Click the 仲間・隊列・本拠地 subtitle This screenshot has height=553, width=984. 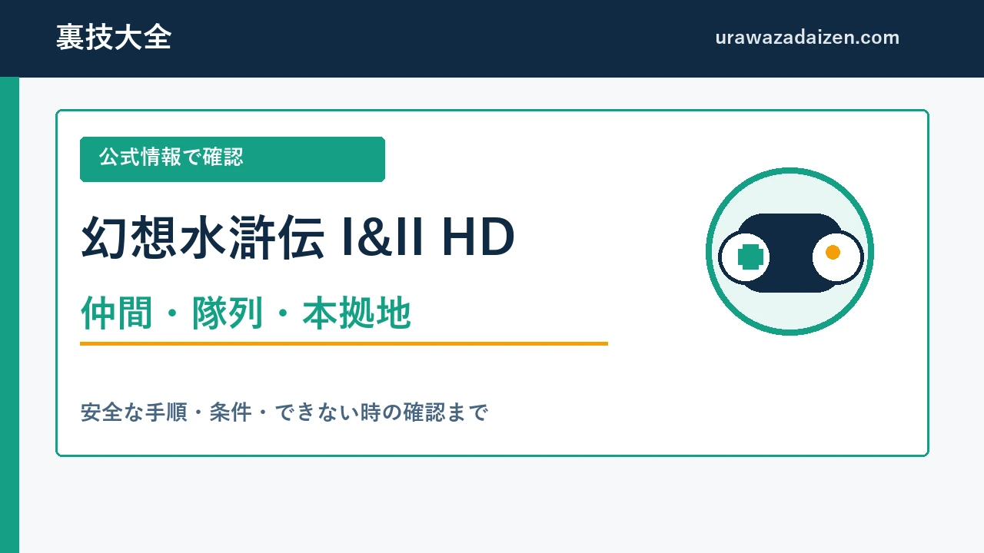click(246, 313)
